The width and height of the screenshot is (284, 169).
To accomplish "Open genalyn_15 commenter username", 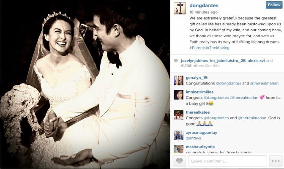I will (197, 78).
